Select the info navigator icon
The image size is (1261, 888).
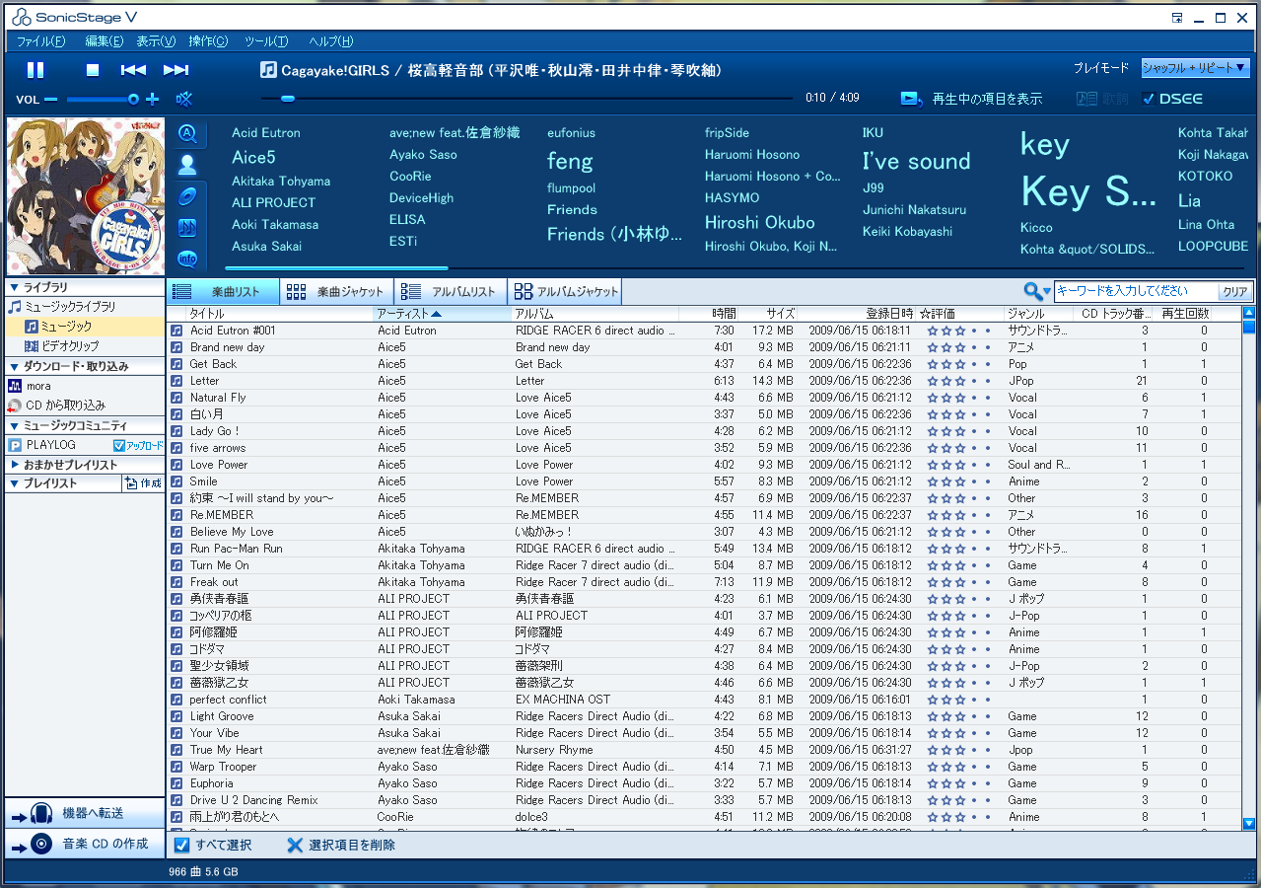[187, 259]
